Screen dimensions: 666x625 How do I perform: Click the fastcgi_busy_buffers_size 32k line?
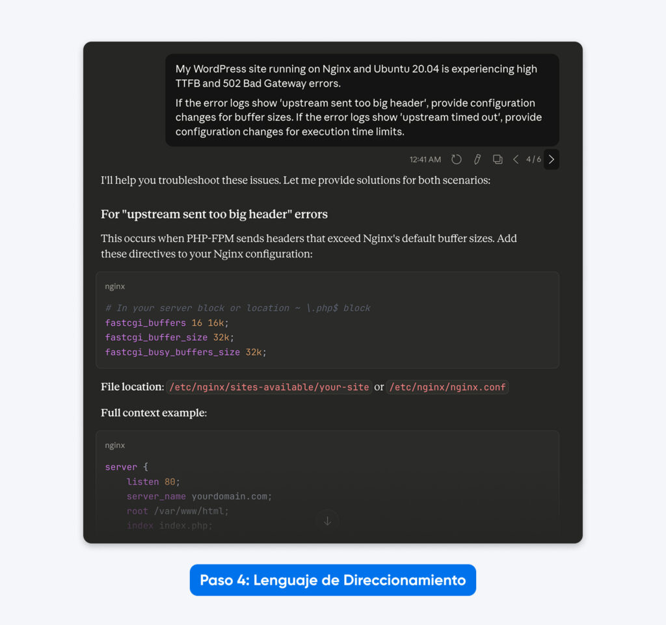click(185, 352)
